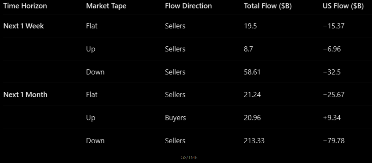The width and height of the screenshot is (372, 163).
Task: Select the 20.96 total flow value
Action: click(x=252, y=118)
